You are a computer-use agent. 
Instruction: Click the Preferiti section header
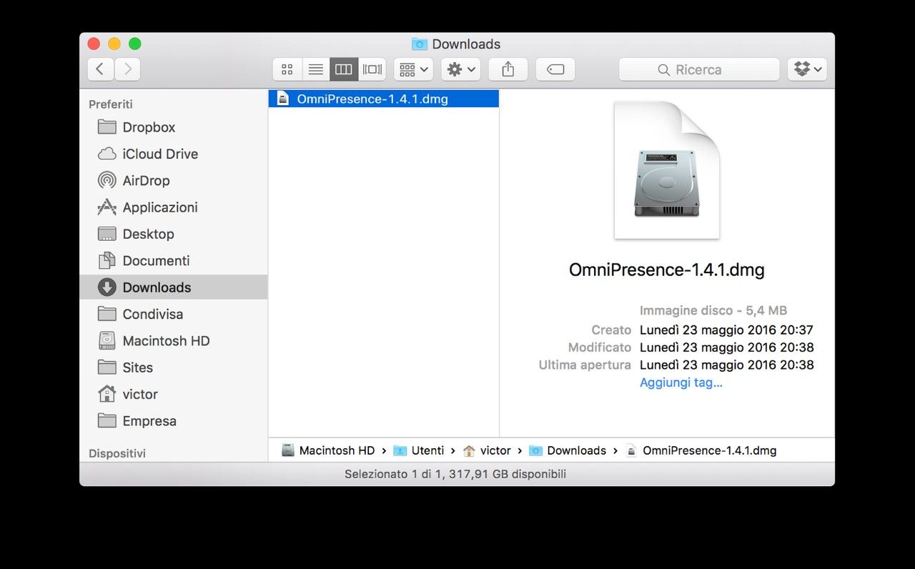coord(111,104)
